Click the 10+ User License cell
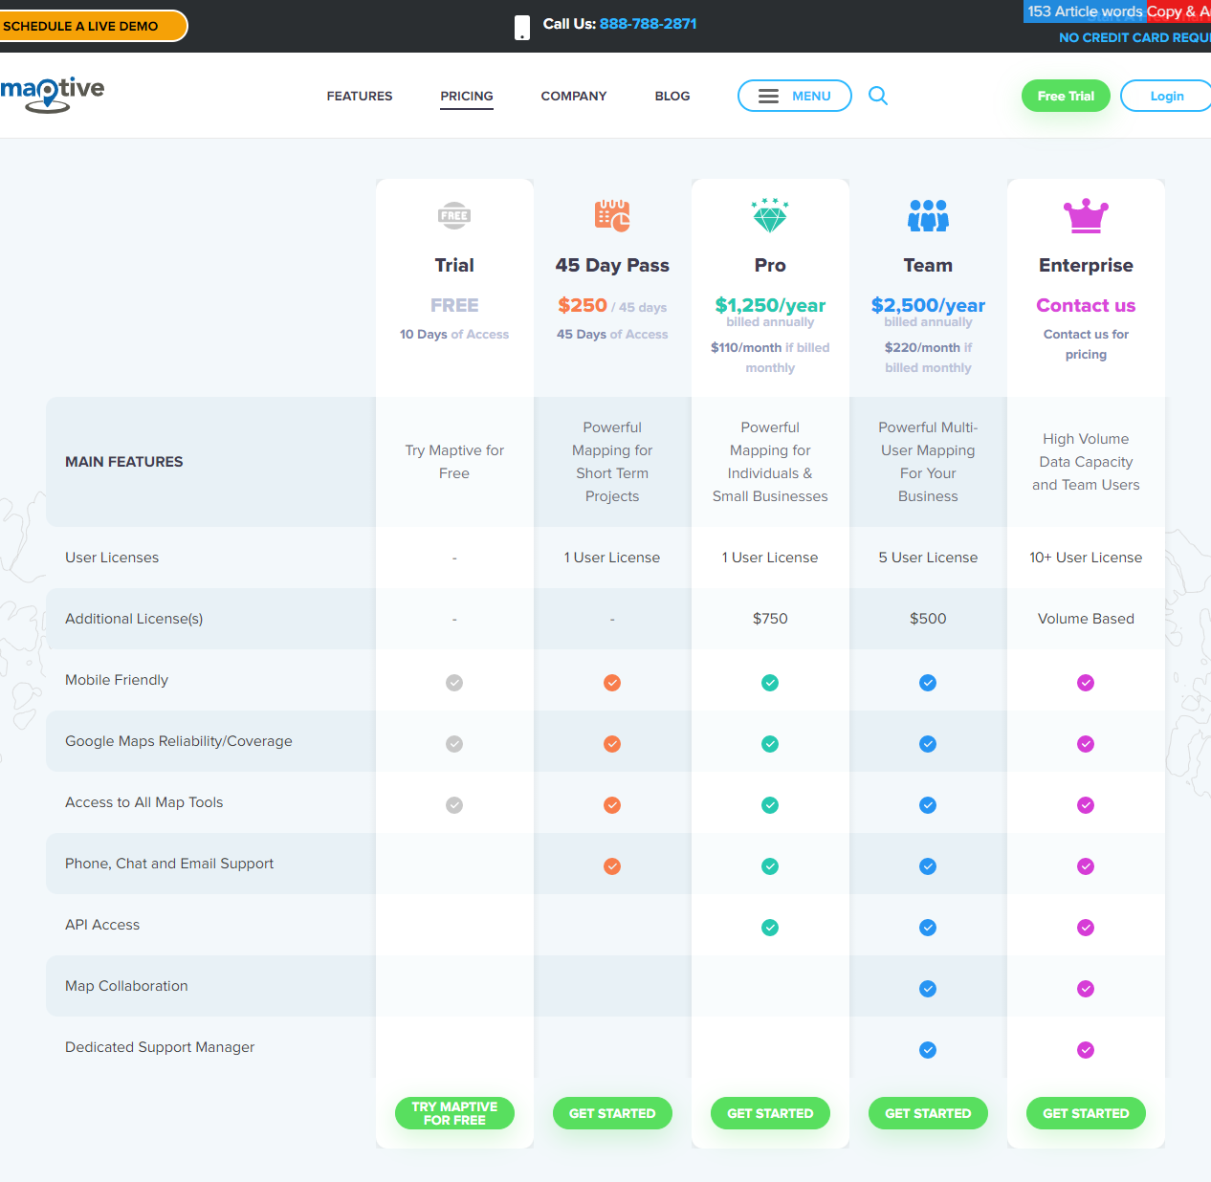Viewport: 1211px width, 1182px height. 1086,558
